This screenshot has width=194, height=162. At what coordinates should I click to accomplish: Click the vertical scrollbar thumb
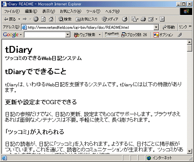[x=190, y=48]
